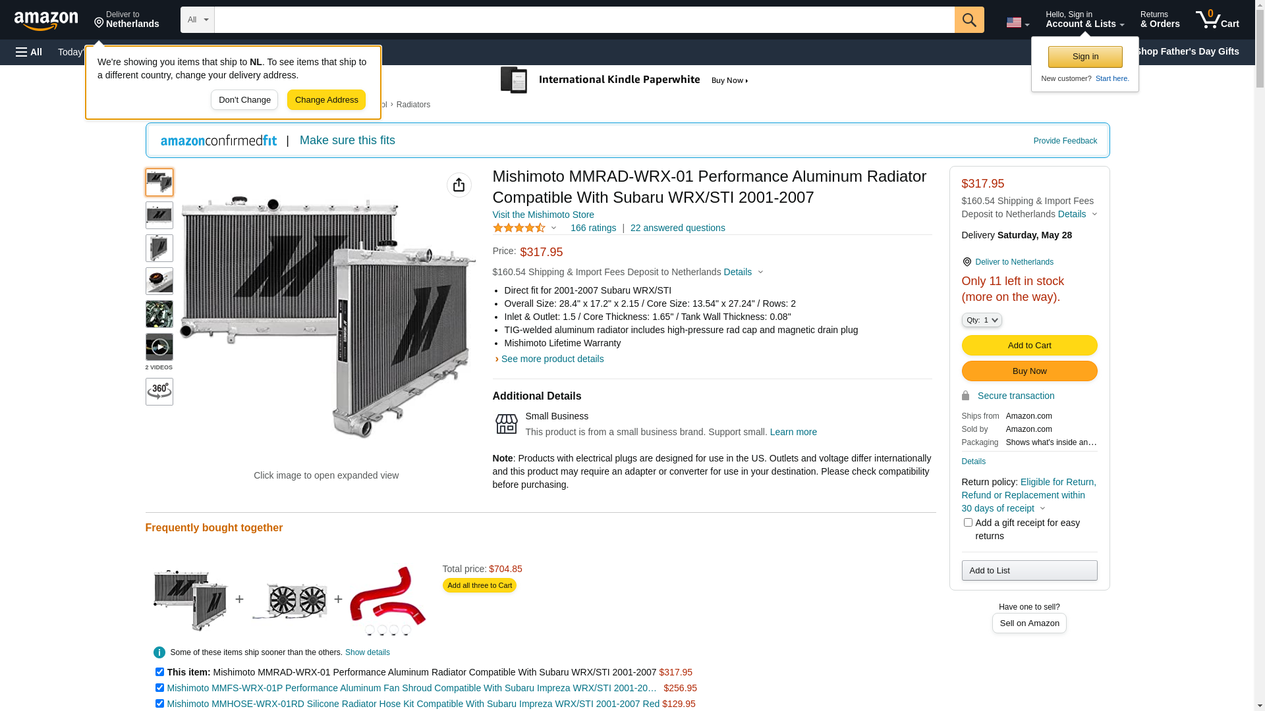This screenshot has width=1265, height=711.
Task: Expand the star ratings breakdown arrow
Action: pos(553,228)
